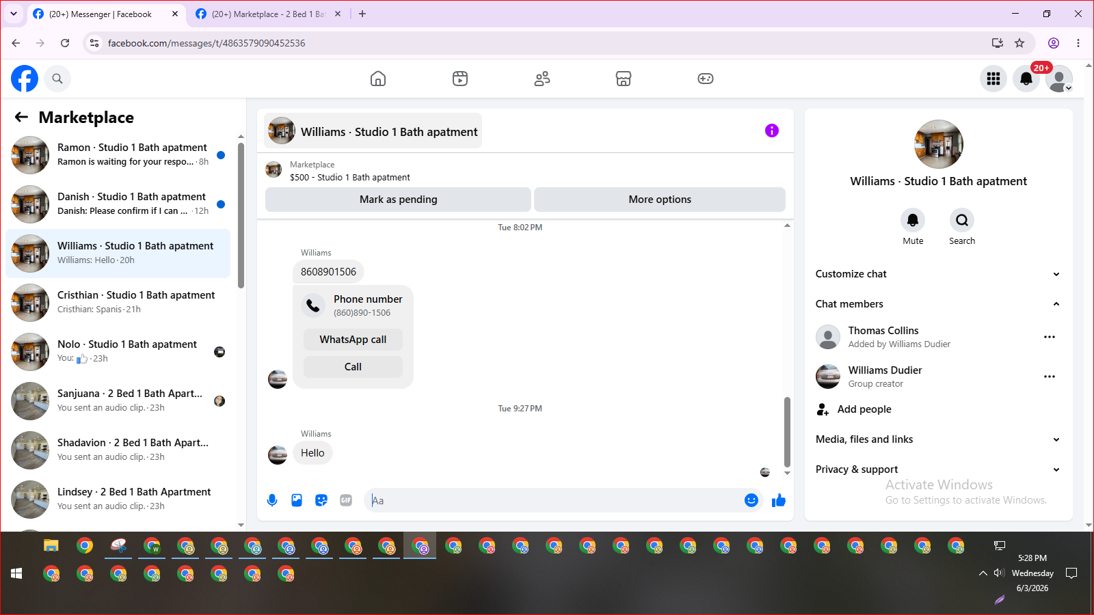The width and height of the screenshot is (1094, 615).
Task: Open Chrome profile button
Action: tap(1054, 43)
